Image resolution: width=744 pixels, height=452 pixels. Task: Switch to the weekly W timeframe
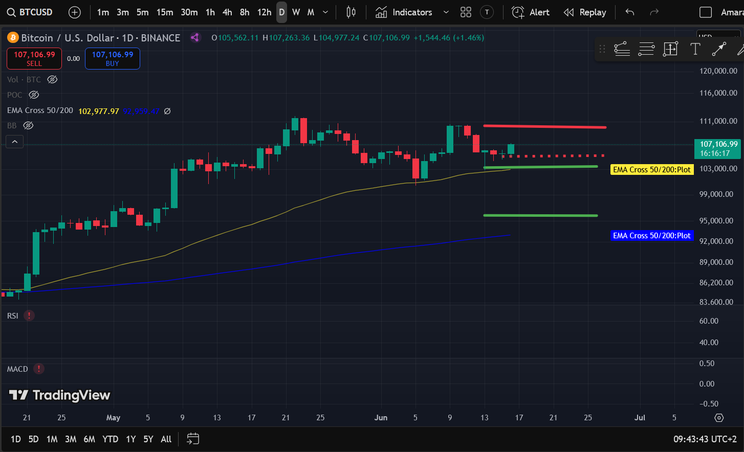coord(296,12)
